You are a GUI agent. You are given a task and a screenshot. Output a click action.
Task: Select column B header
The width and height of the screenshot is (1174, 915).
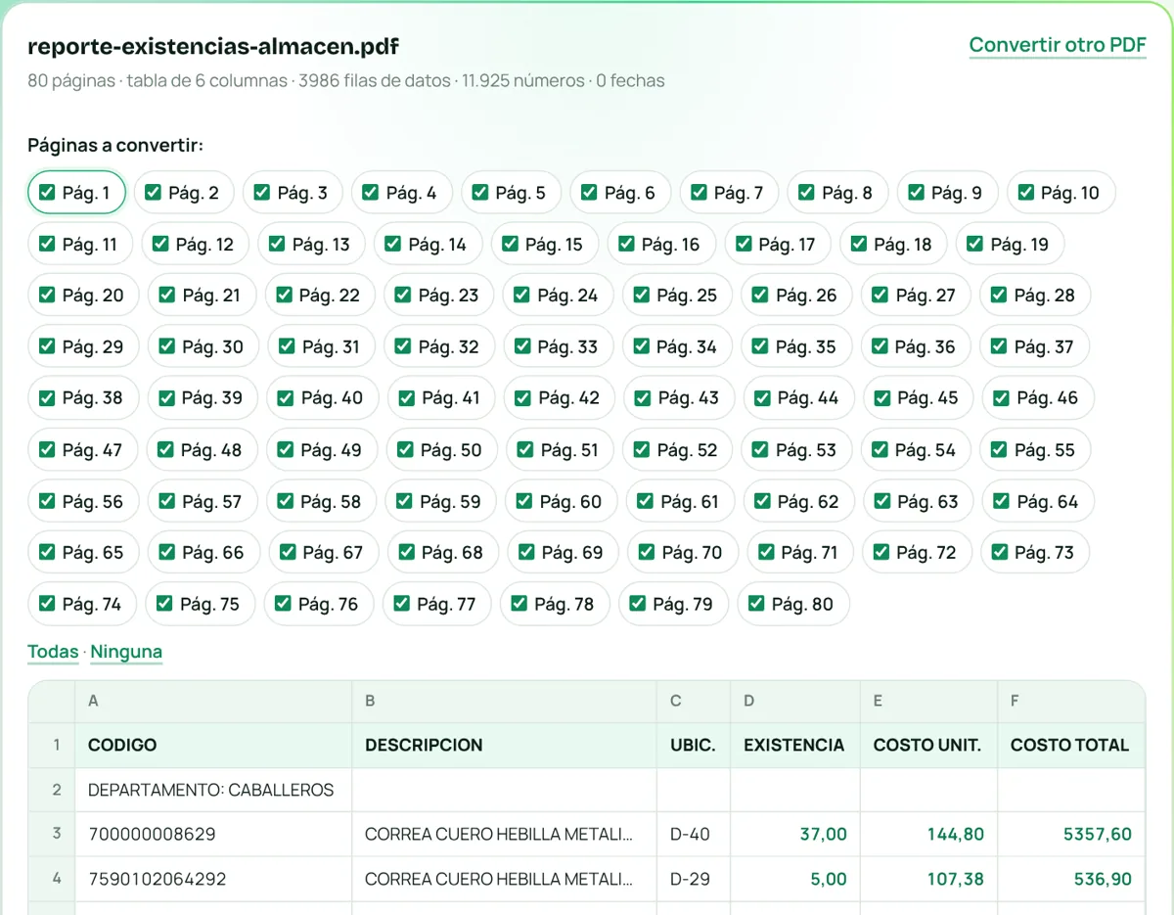[504, 702]
